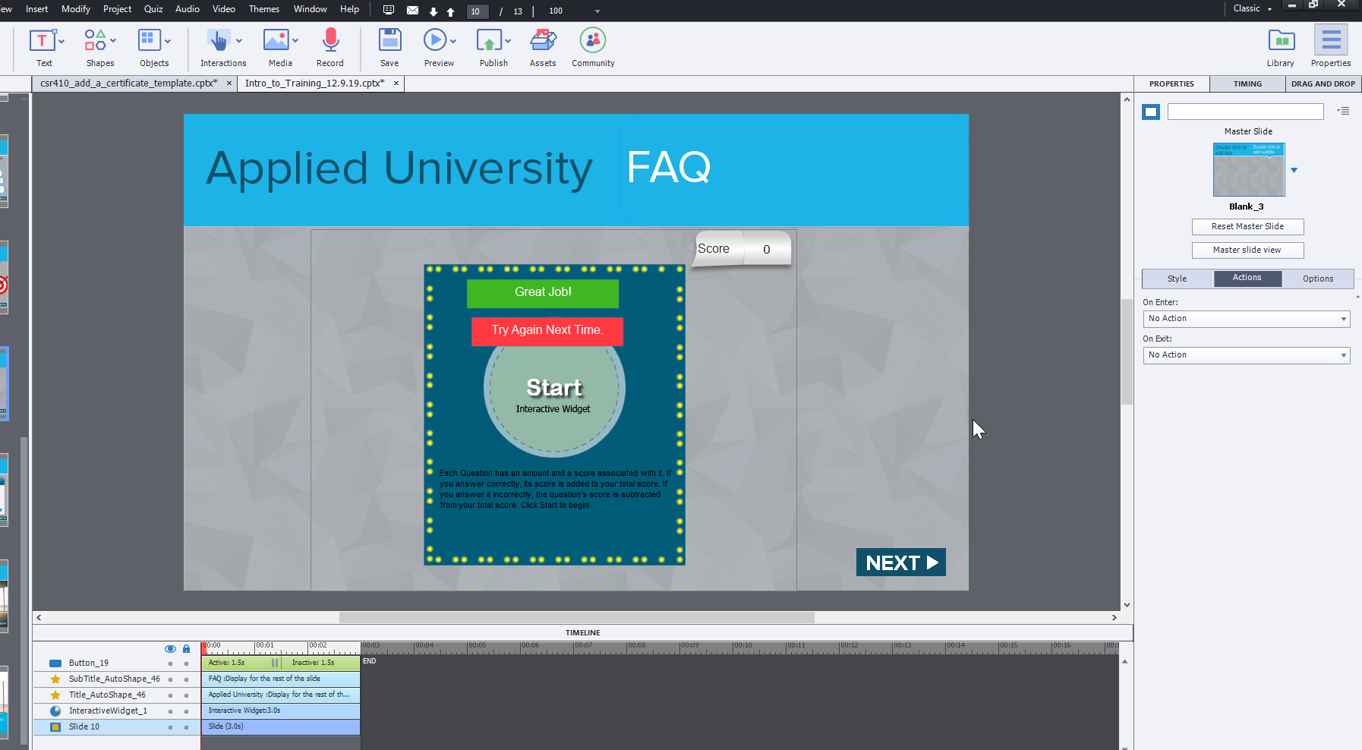Screen dimensions: 1362x750
Task: Open the Assets panel icon
Action: (543, 41)
